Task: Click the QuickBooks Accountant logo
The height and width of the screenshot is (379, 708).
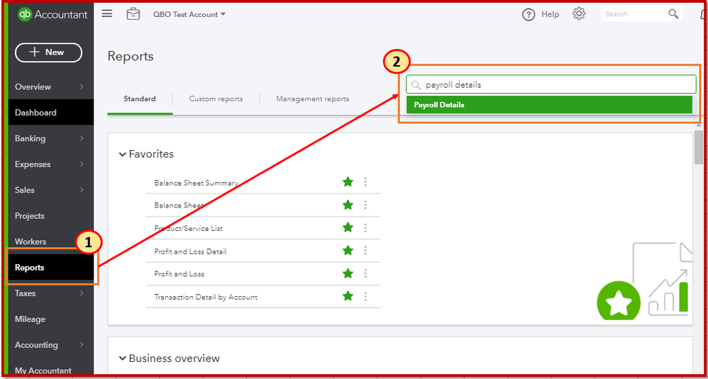Action: click(52, 14)
